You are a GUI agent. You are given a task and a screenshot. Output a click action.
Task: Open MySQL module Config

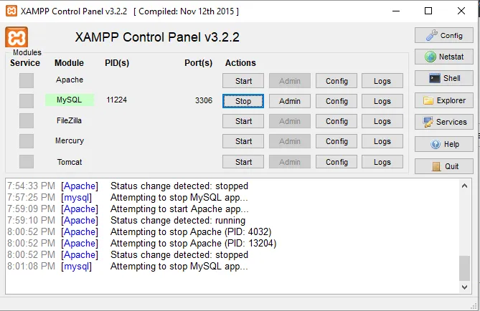pyautogui.click(x=337, y=101)
